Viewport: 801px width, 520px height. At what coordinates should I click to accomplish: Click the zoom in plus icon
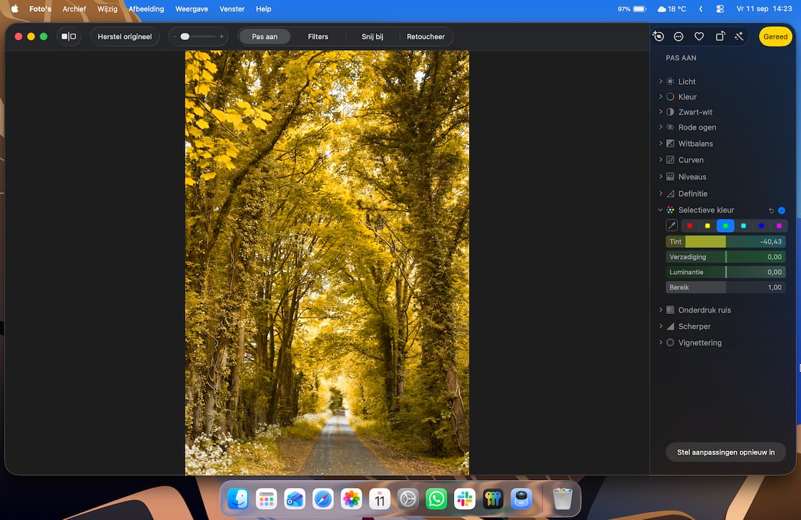pos(222,37)
